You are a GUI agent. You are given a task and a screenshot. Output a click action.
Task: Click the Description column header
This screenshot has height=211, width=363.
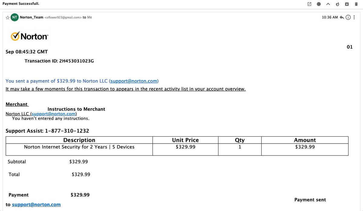tap(79, 140)
